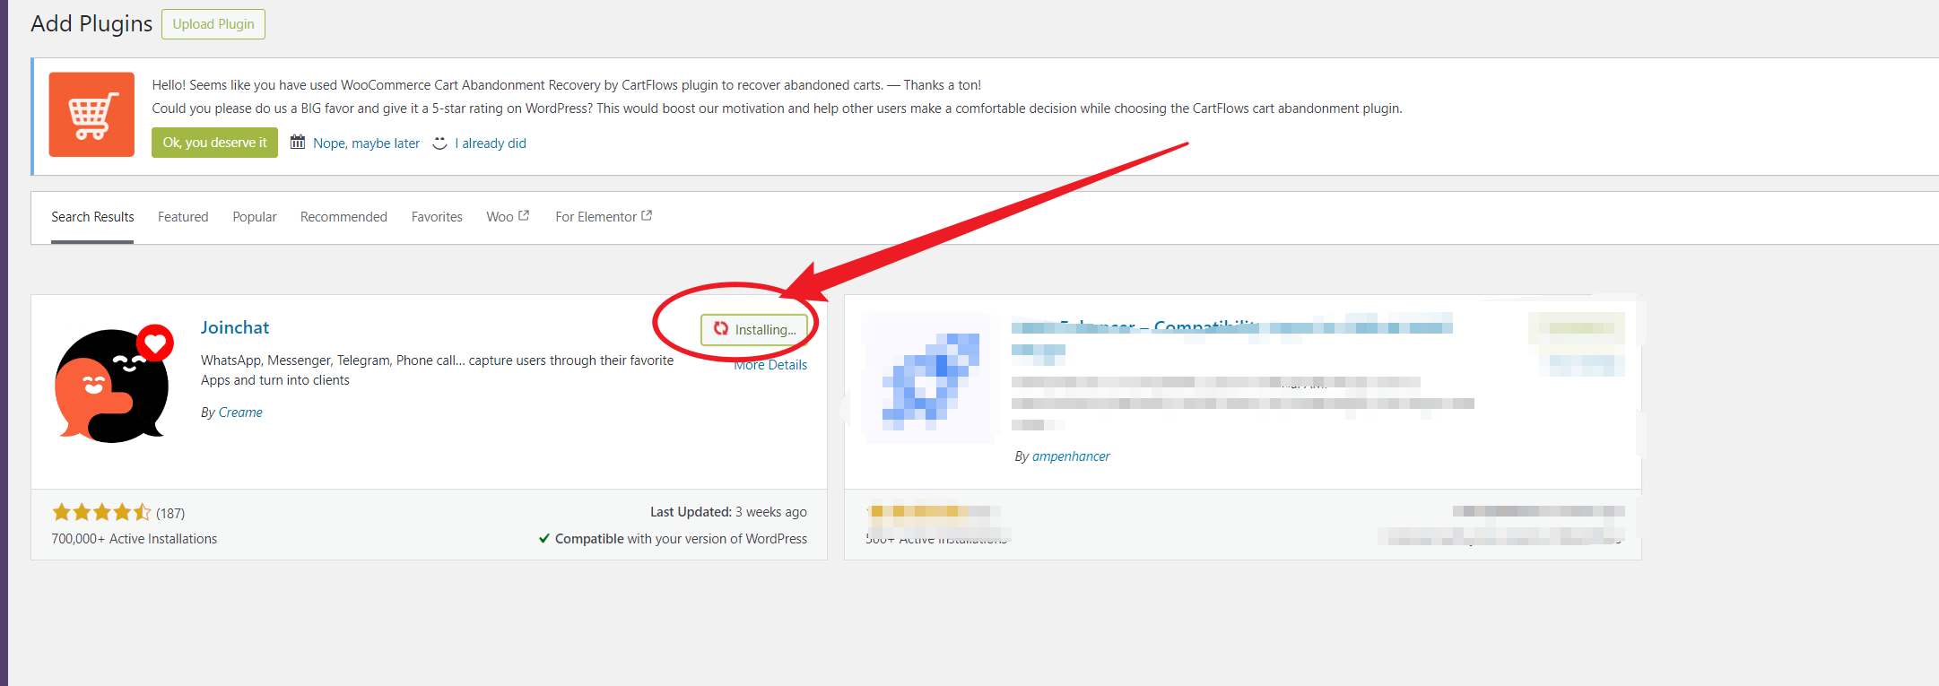1939x686 pixels.
Task: Click the calendar icon beside Nope, maybe later
Action: pyautogui.click(x=298, y=143)
